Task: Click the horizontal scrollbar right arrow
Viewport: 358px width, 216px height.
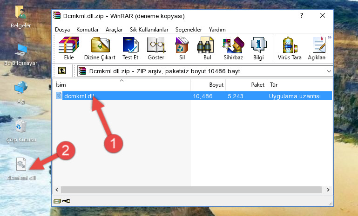Action: tap(328, 190)
